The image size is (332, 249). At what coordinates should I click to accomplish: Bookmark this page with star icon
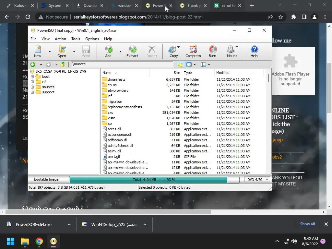pos(281,17)
